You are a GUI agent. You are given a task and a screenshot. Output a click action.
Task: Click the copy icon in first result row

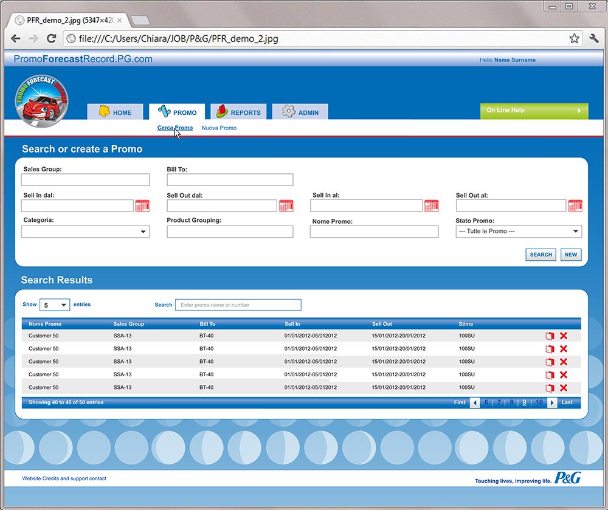tap(550, 336)
